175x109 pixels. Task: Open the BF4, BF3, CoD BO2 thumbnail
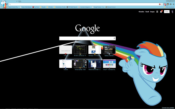coord(80,50)
